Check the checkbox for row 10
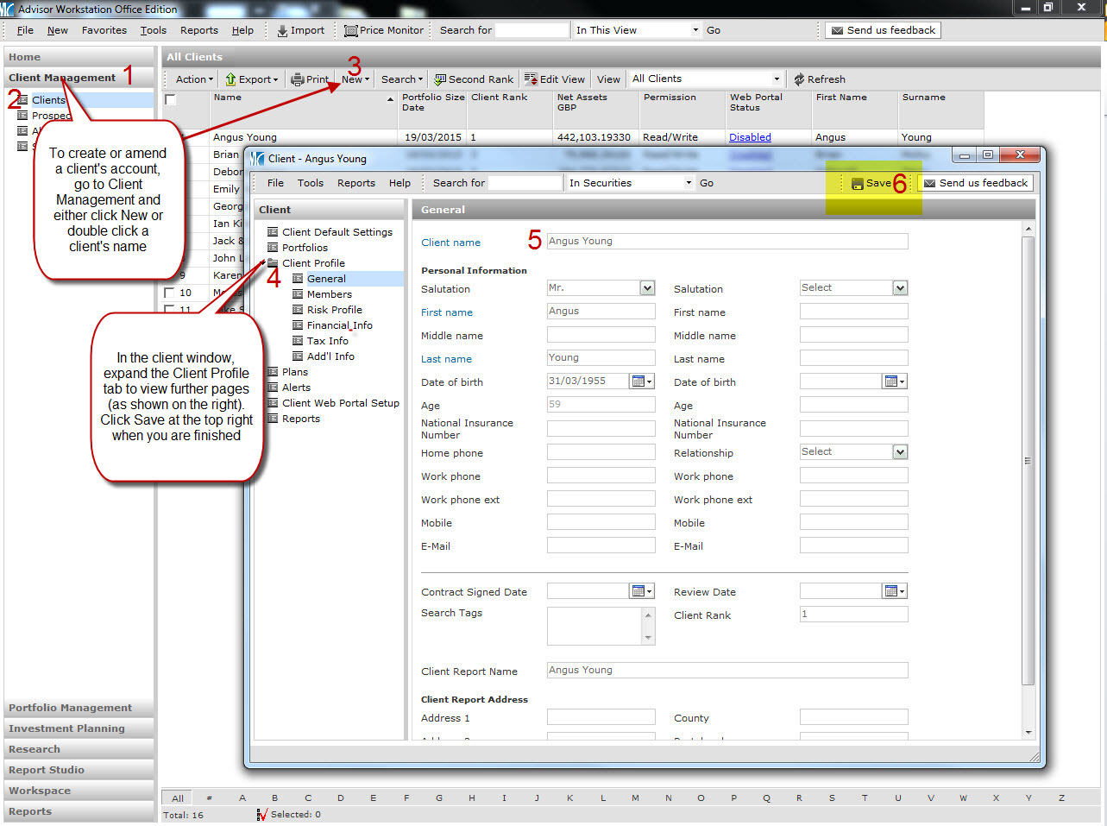 tap(169, 293)
